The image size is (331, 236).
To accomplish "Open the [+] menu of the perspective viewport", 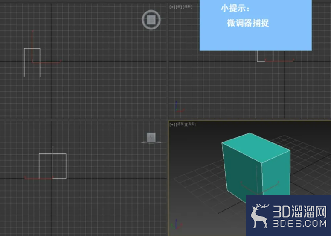I will [x=172, y=124].
